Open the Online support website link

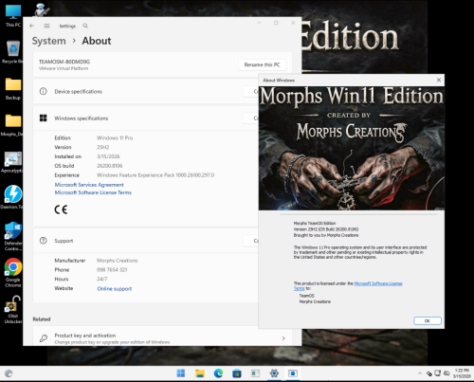point(115,288)
